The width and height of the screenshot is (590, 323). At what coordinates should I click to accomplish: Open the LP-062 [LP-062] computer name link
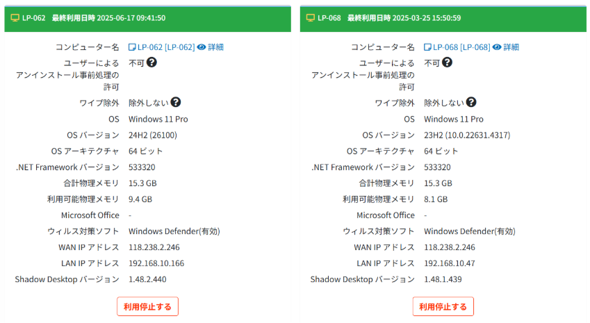[x=165, y=47]
